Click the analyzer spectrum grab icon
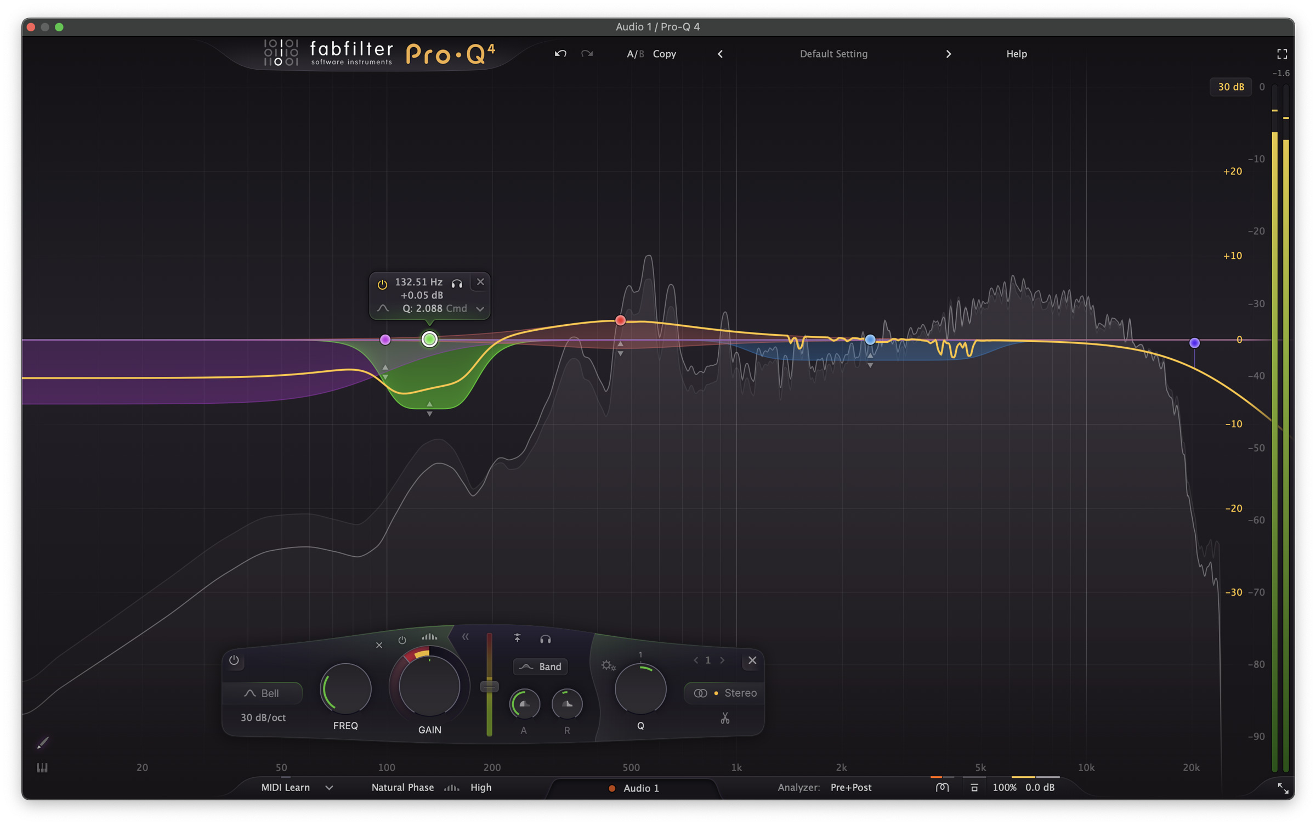 point(942,788)
